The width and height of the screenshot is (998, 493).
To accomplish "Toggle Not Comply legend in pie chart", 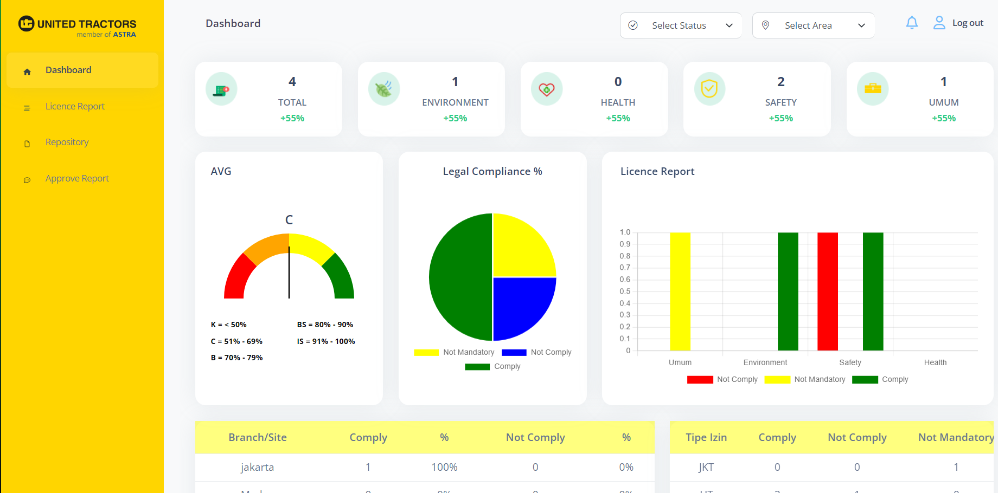I will 537,352.
